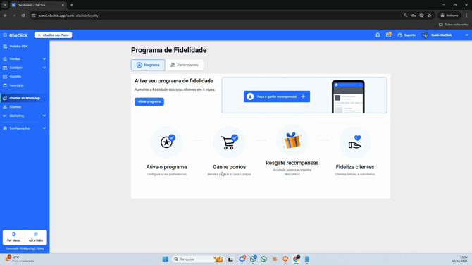Click the phone mockup preview image
Image resolution: width=472 pixels, height=265 pixels.
348,97
